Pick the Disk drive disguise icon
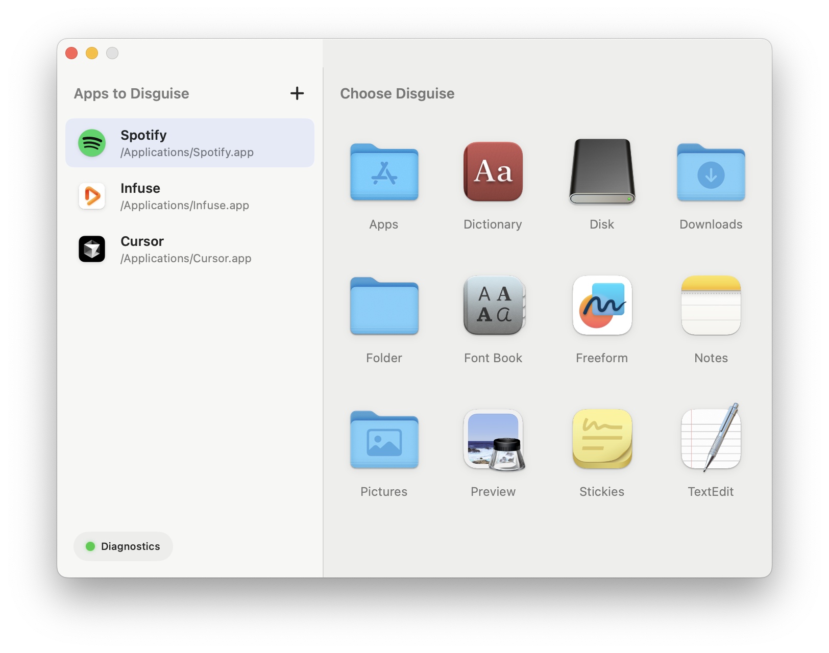Screen dimensions: 829x653 tap(602, 171)
